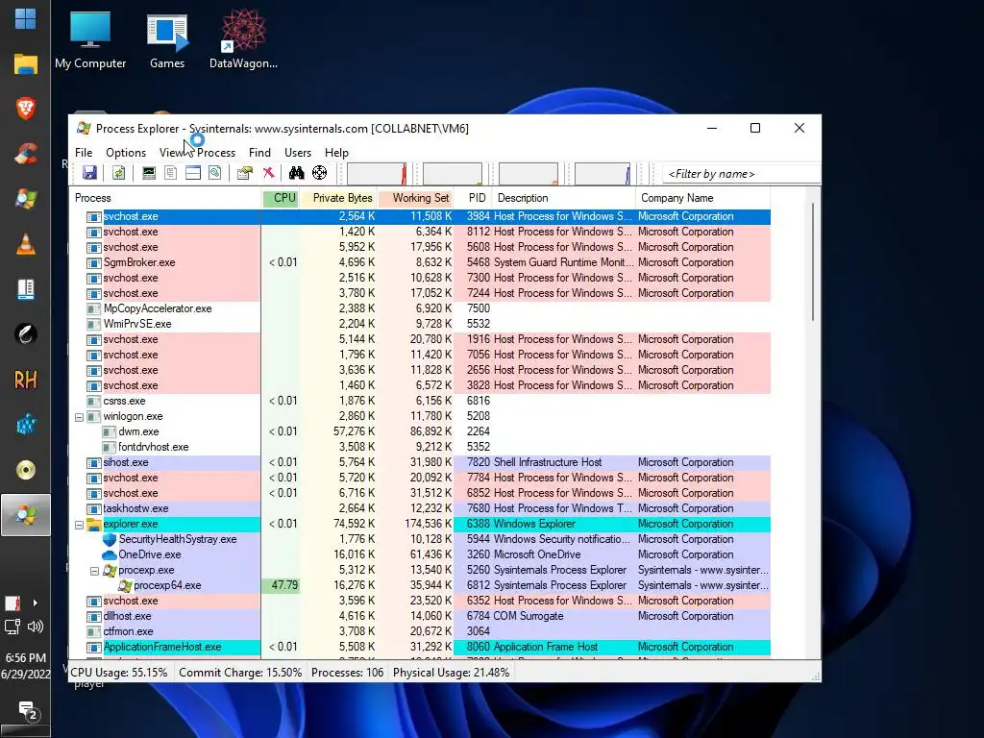The height and width of the screenshot is (738, 984).
Task: Open the Process menu
Action: [x=216, y=153]
